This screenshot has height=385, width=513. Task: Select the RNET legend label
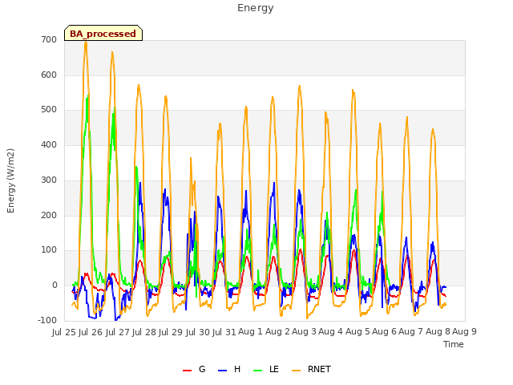point(319,369)
